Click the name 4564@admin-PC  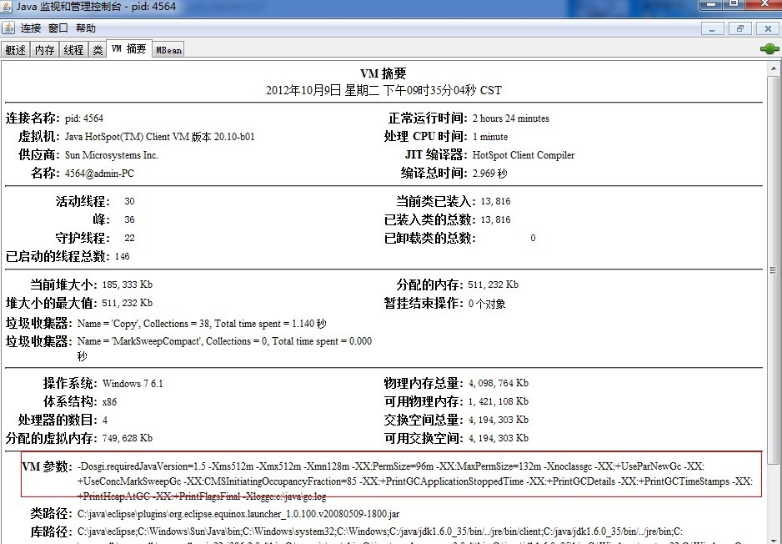coord(99,174)
